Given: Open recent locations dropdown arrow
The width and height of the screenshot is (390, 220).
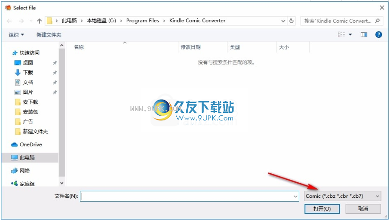Looking at the screenshot, I should click(x=31, y=21).
